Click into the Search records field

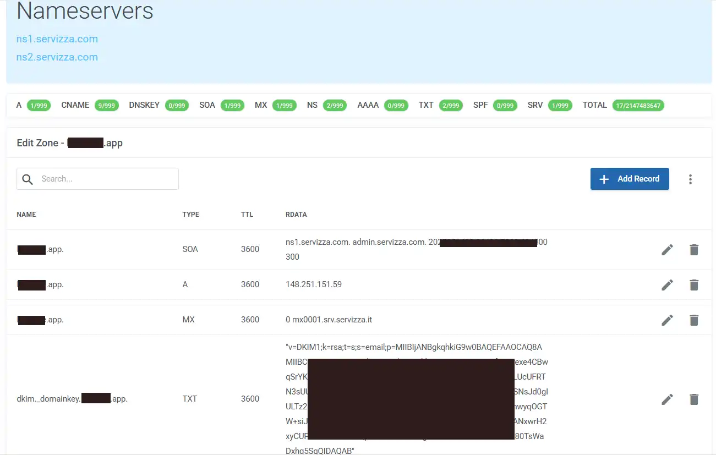tap(107, 179)
